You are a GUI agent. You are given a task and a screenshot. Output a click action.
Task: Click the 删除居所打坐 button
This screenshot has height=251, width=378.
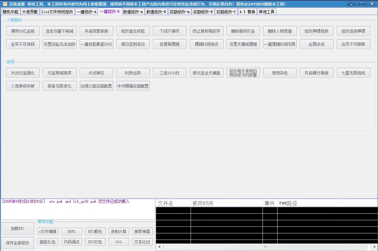pyautogui.click(x=243, y=31)
